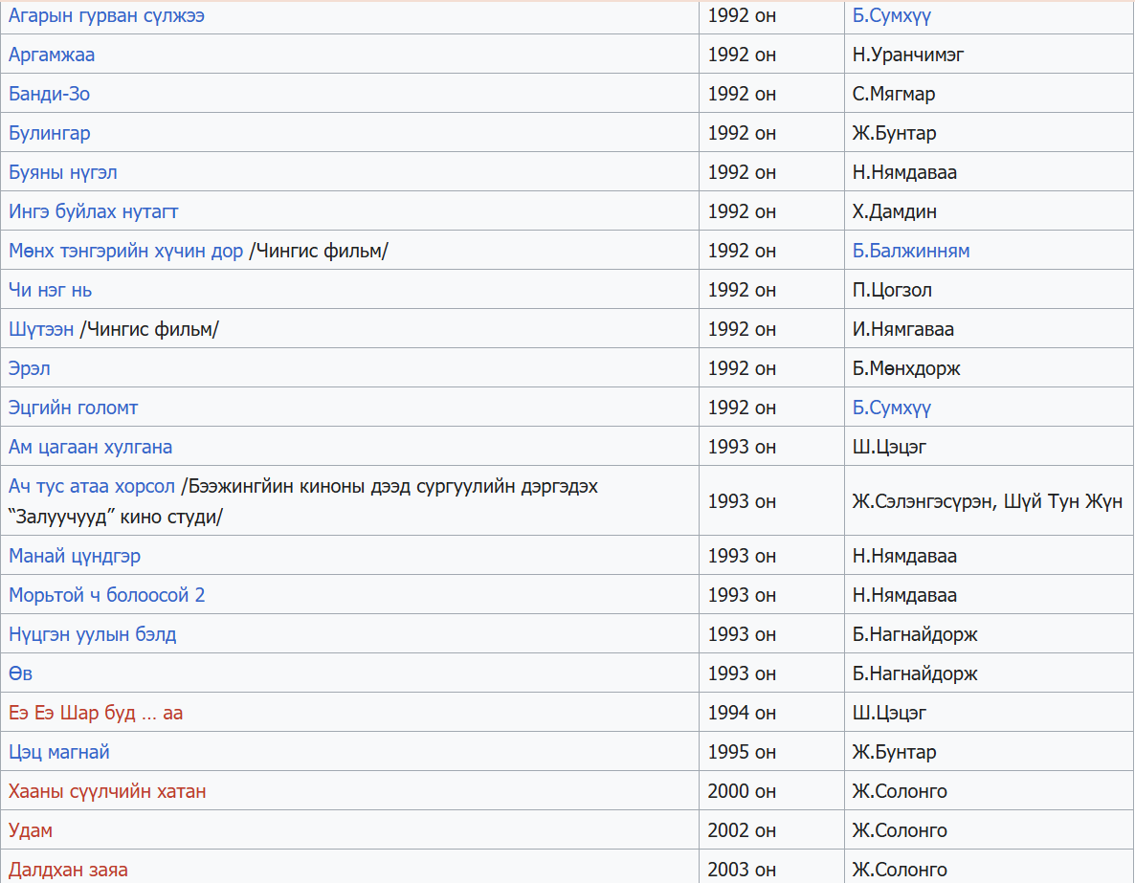This screenshot has width=1135, height=883.
Task: Open the red Удам film link
Action: click(x=31, y=830)
